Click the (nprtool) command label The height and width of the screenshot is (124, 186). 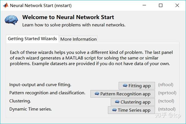[167, 93]
